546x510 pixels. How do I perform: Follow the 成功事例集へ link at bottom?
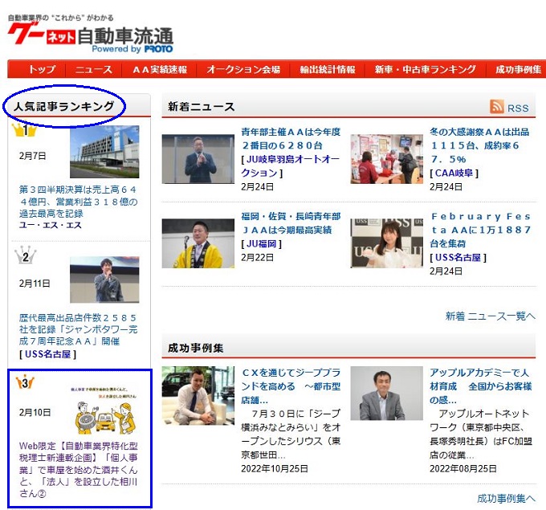(x=505, y=499)
